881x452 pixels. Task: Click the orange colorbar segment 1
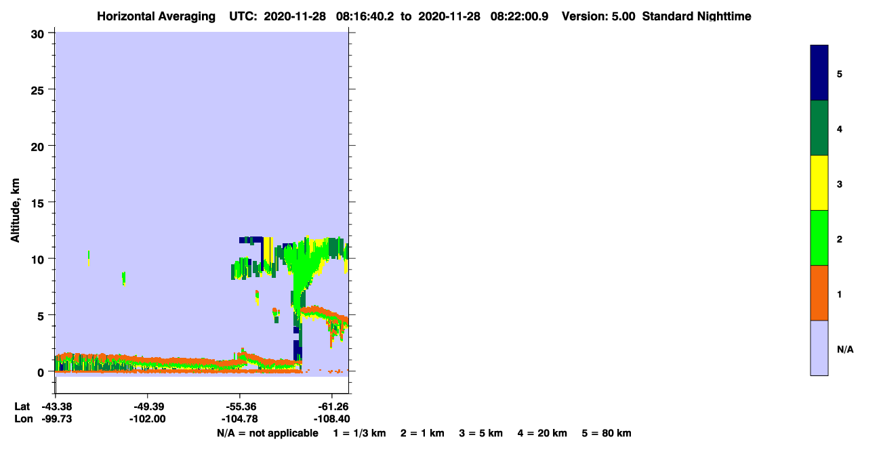[819, 293]
